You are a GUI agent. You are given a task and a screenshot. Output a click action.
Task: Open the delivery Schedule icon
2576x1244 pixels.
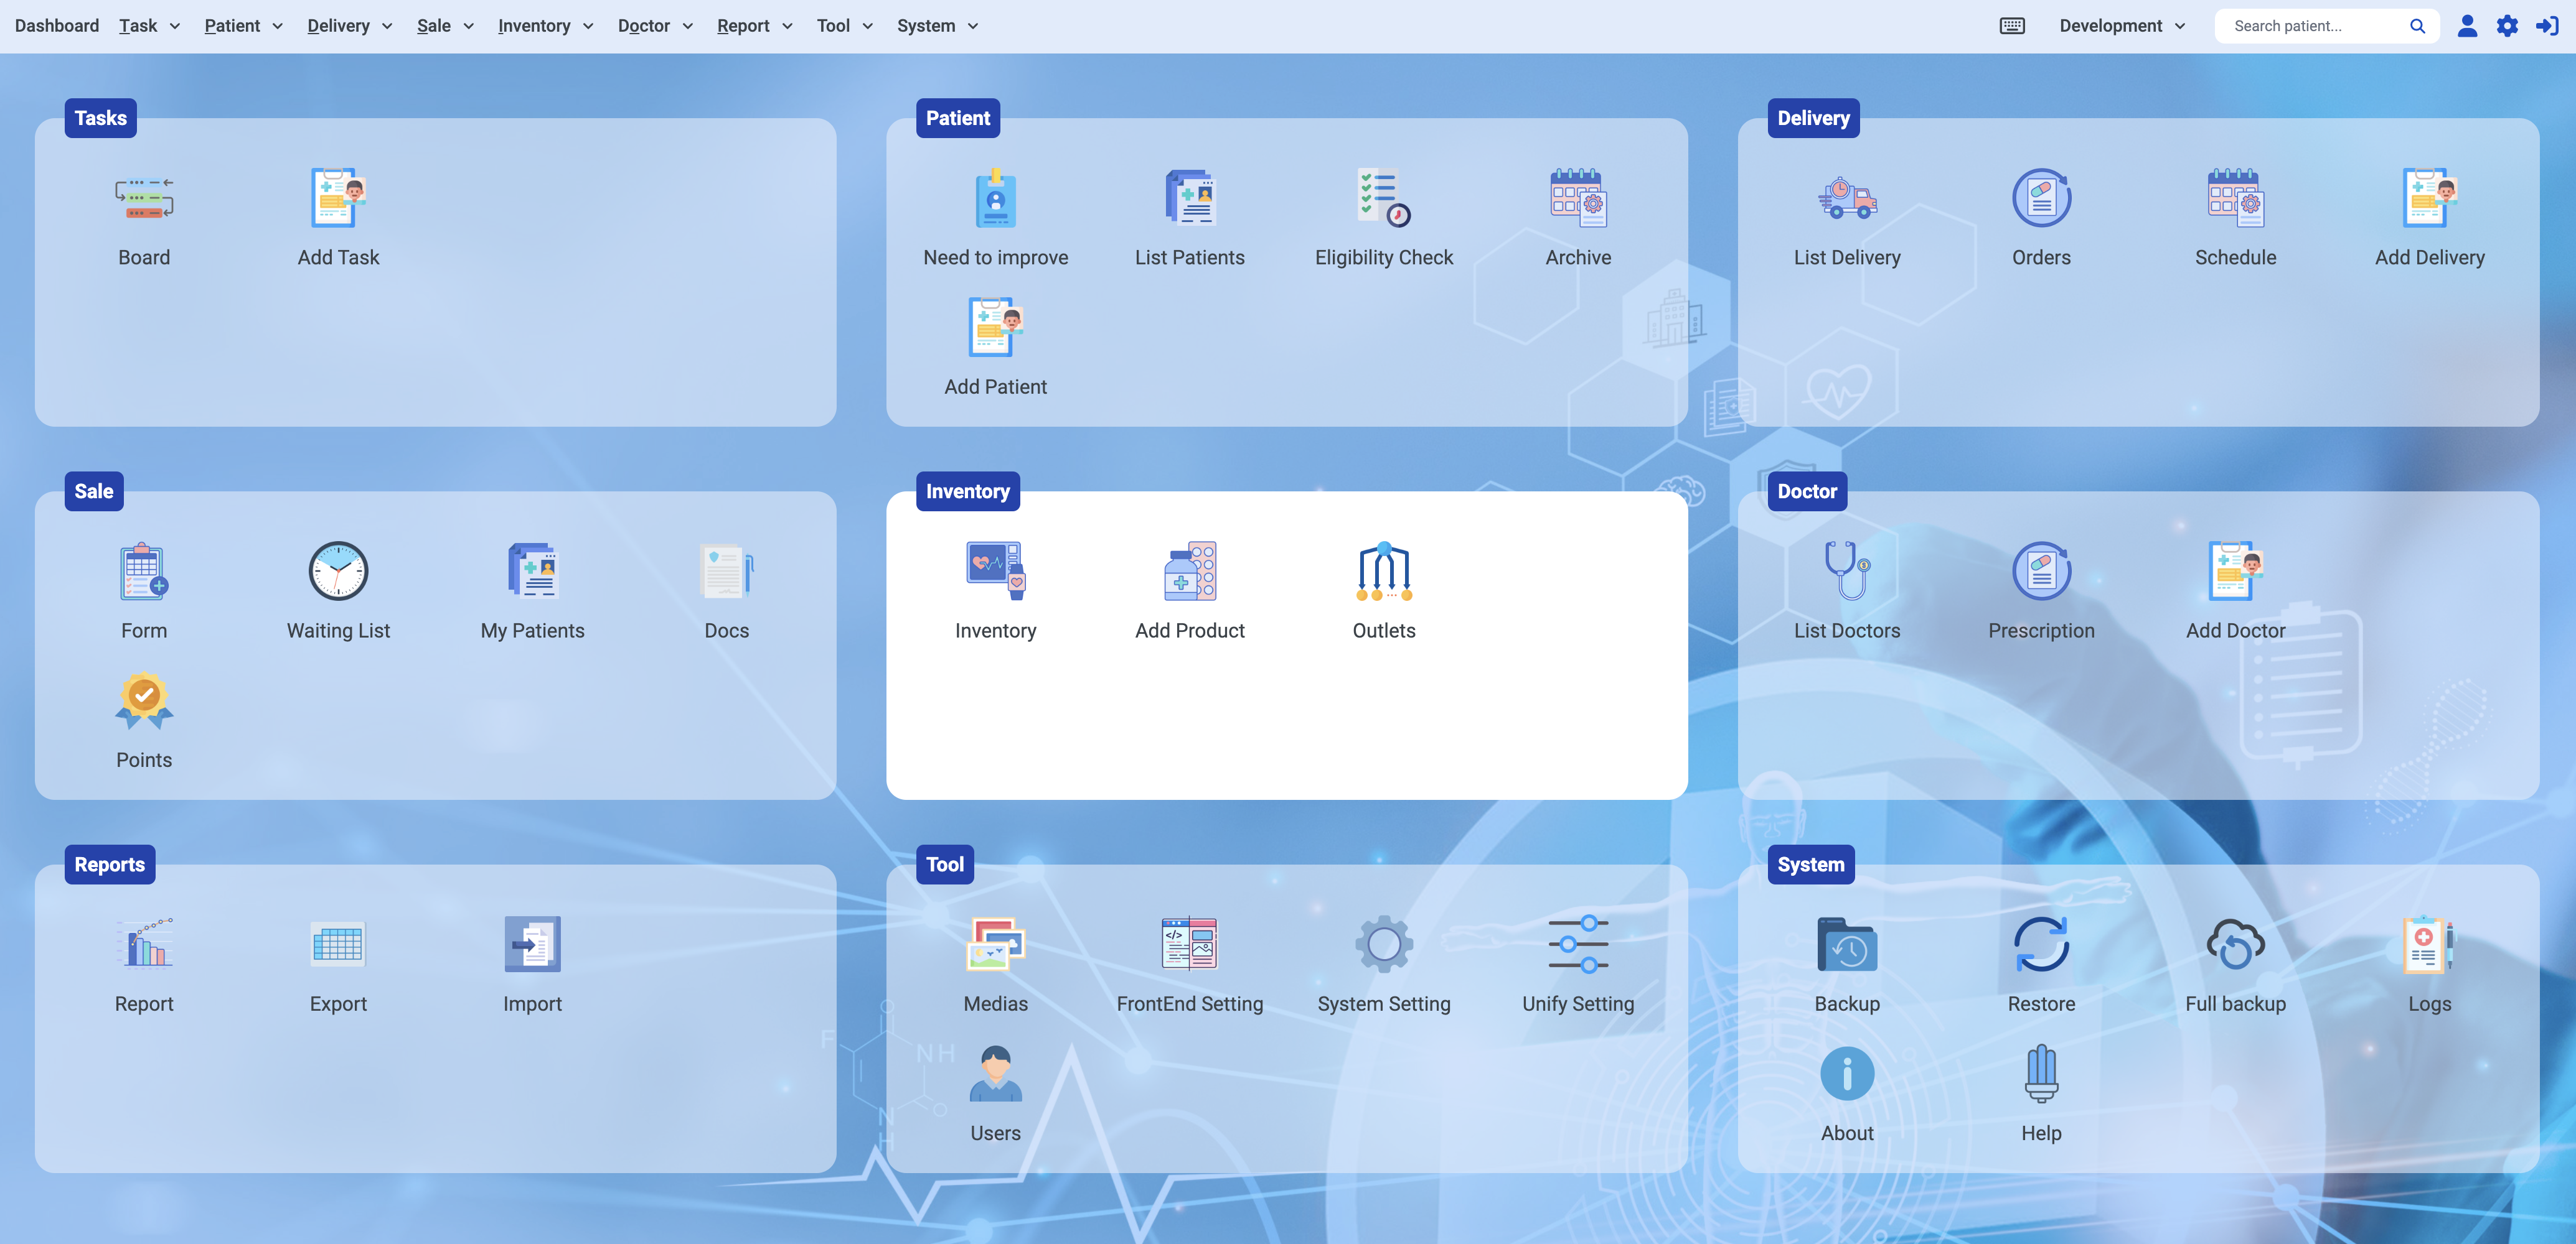click(x=2235, y=198)
